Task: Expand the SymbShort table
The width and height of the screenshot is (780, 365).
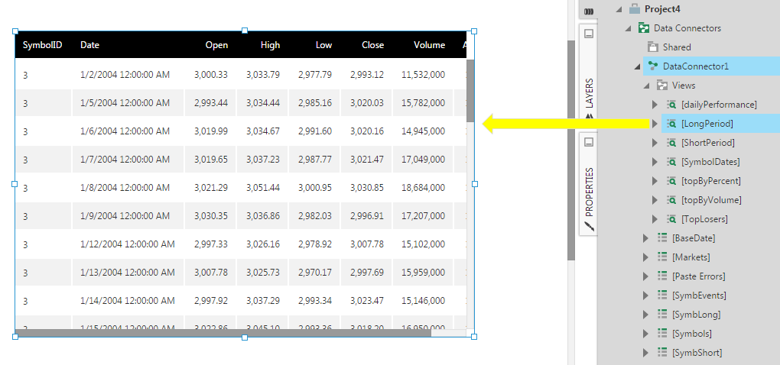Action: (x=645, y=353)
